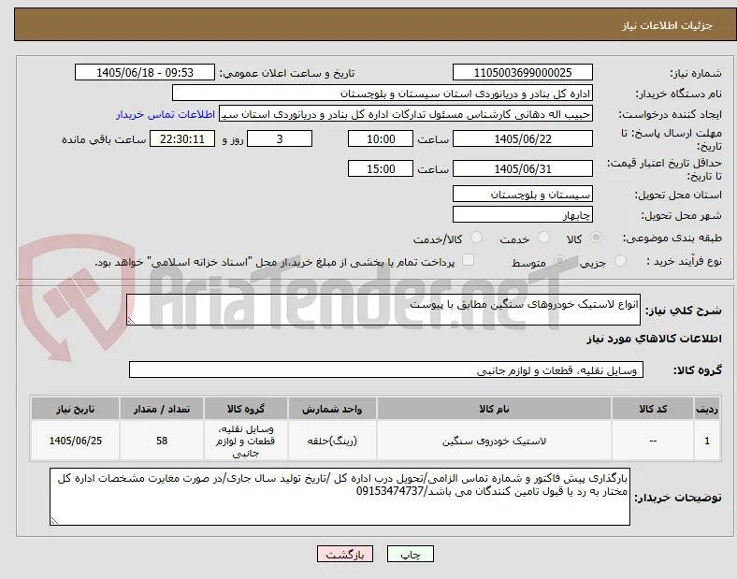Open اطلاعات تماس خریدار link

[166, 114]
